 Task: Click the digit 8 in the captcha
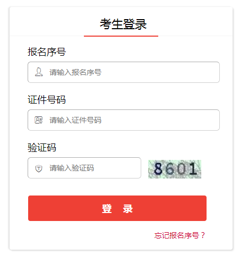(x=158, y=169)
